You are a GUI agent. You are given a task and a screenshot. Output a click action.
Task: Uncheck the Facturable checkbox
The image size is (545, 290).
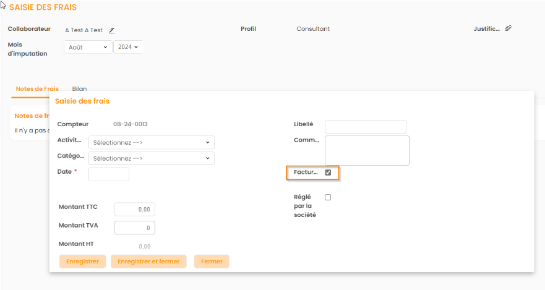tap(328, 173)
